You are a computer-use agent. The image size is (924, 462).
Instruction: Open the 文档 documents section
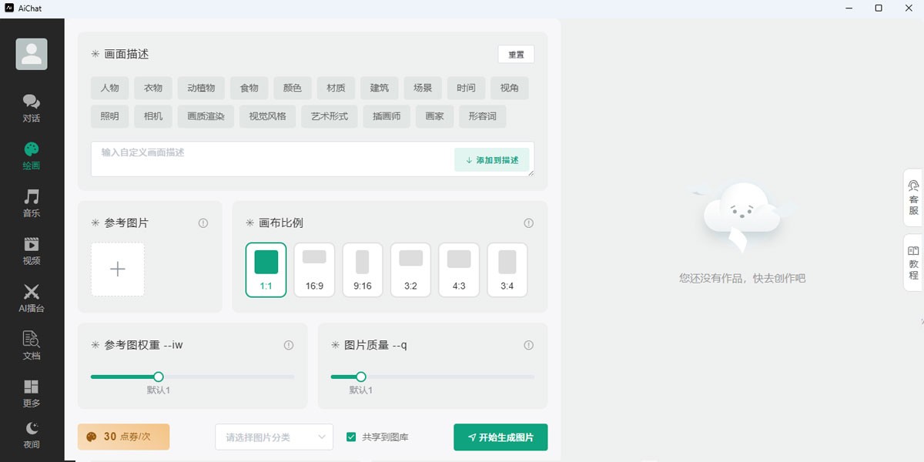pos(31,345)
